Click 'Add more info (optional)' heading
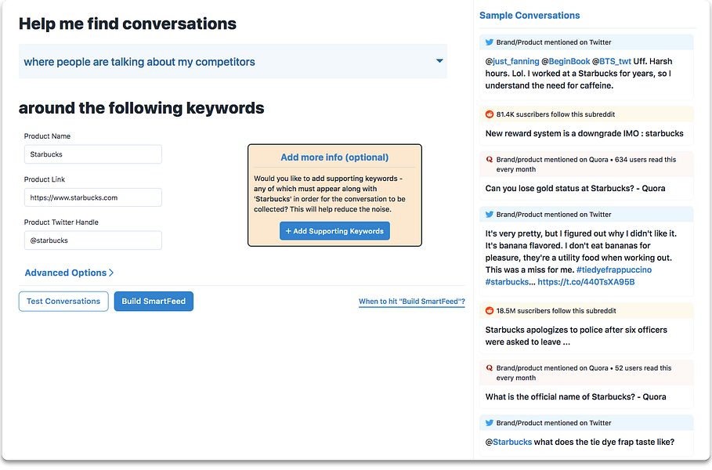Viewport: 712px width, 470px height. [x=334, y=157]
